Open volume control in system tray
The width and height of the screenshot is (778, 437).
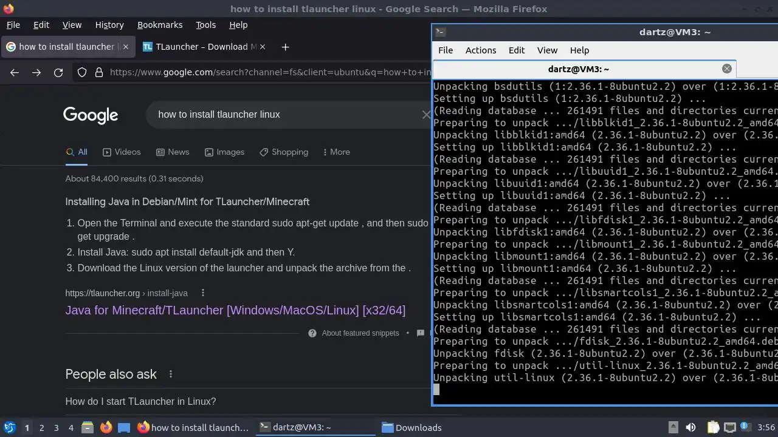pos(690,428)
